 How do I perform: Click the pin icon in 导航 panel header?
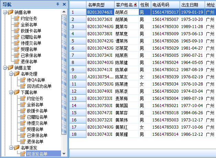58,4
